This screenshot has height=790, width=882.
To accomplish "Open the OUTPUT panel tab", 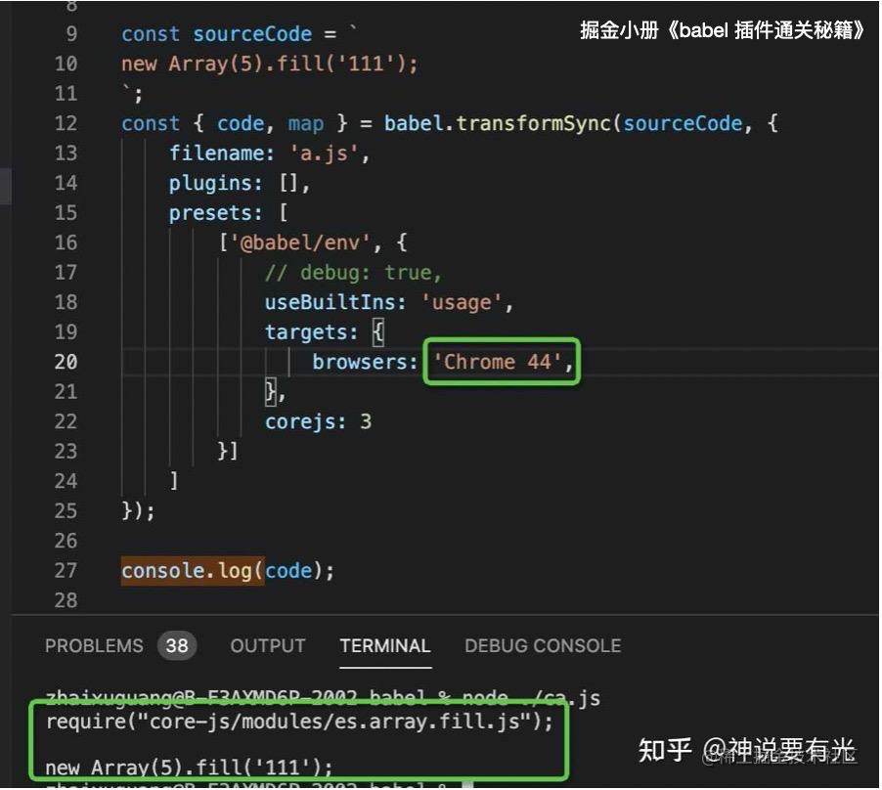I will click(x=268, y=645).
